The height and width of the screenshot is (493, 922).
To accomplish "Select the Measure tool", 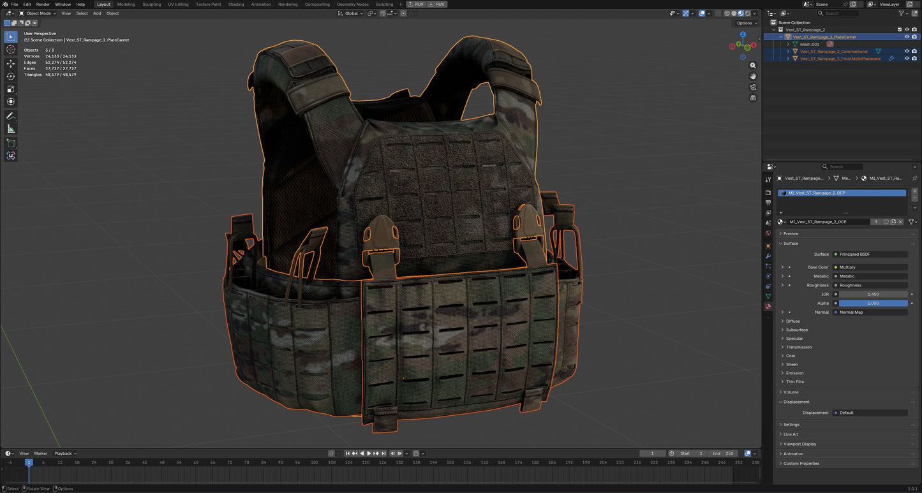I will (x=11, y=129).
